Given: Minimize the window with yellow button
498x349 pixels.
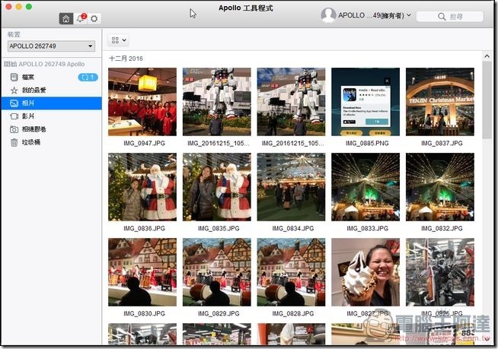Looking at the screenshot, I should (19, 7).
